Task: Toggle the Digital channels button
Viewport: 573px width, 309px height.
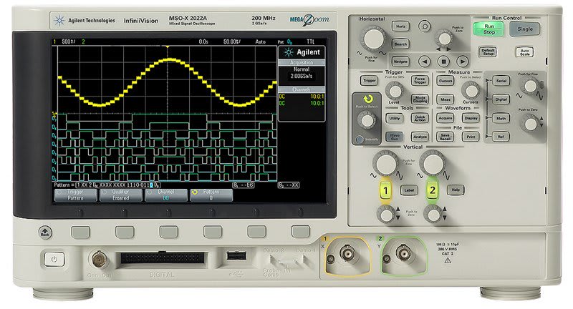Action: coord(501,99)
